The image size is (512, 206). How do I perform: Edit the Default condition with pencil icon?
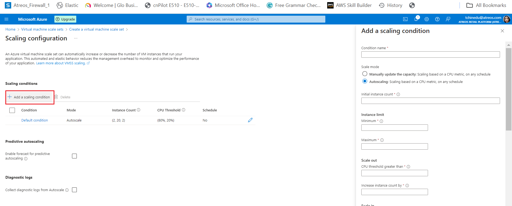250,120
